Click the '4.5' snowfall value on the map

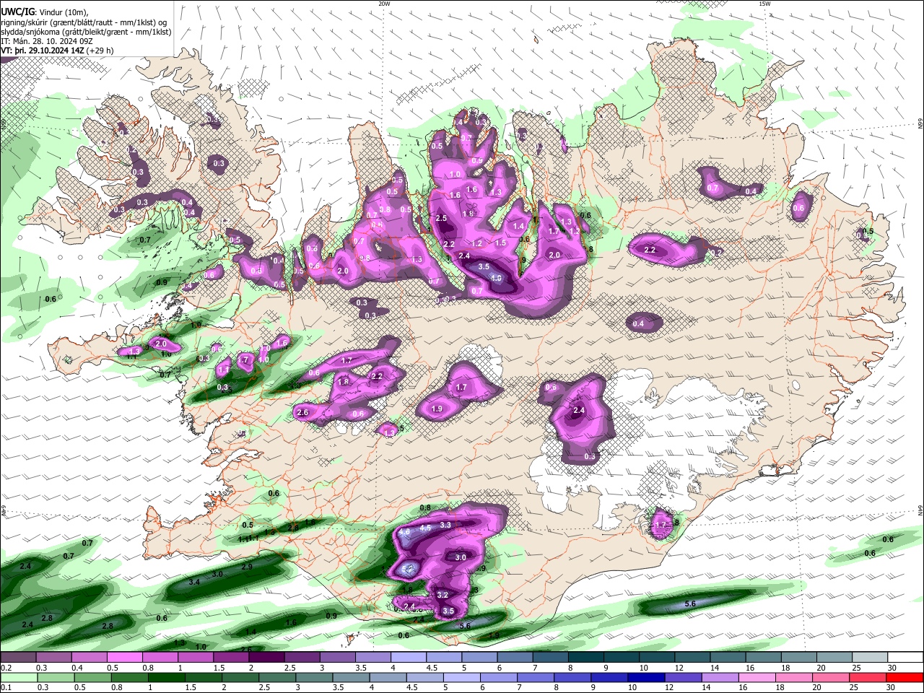425,528
